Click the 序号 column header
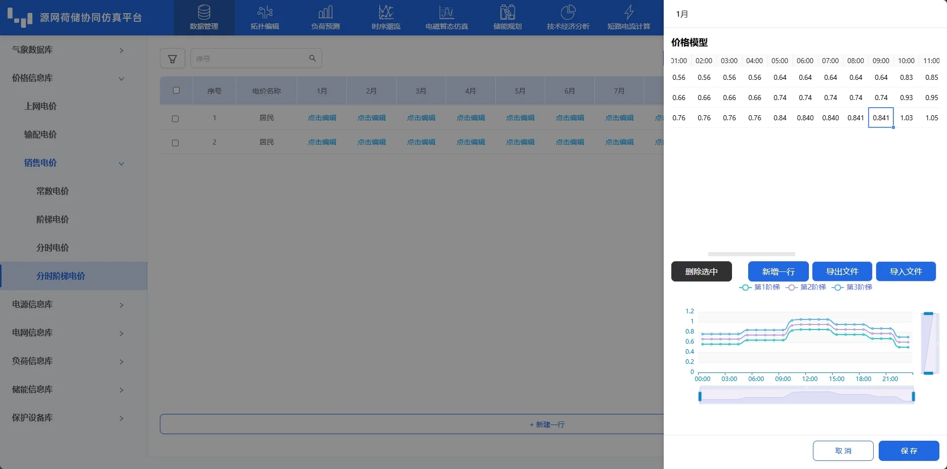Screen dimensions: 947x469 click(x=214, y=91)
